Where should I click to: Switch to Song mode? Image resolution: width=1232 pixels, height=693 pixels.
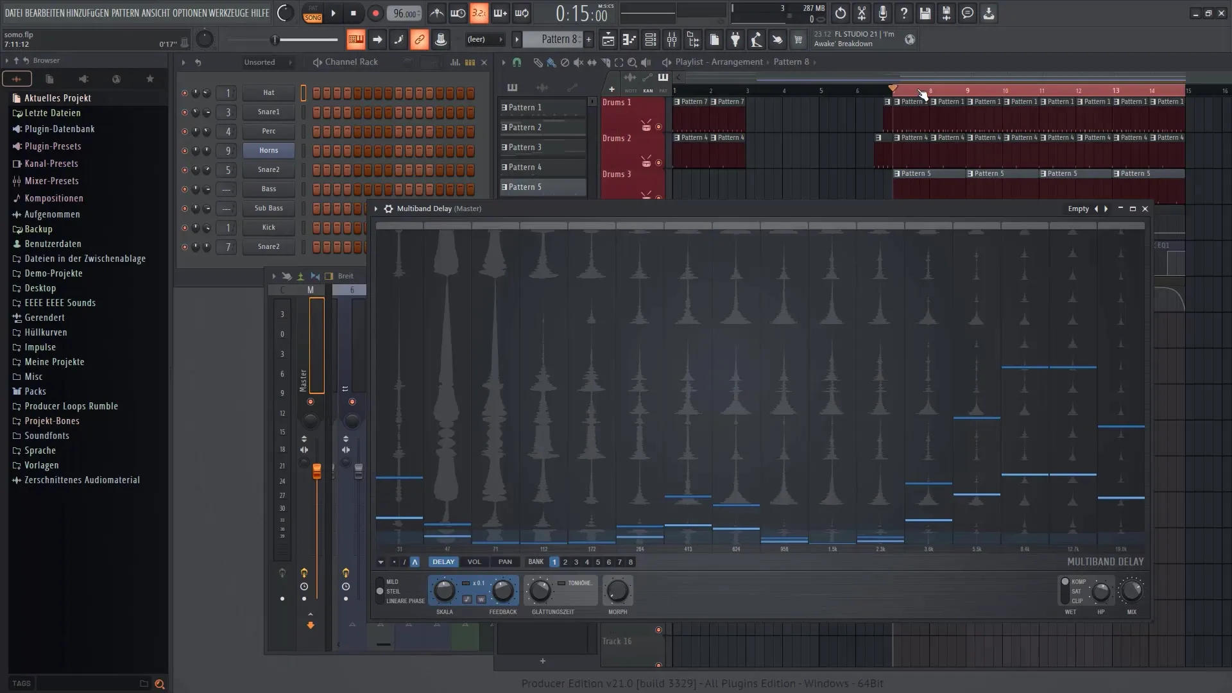click(312, 17)
